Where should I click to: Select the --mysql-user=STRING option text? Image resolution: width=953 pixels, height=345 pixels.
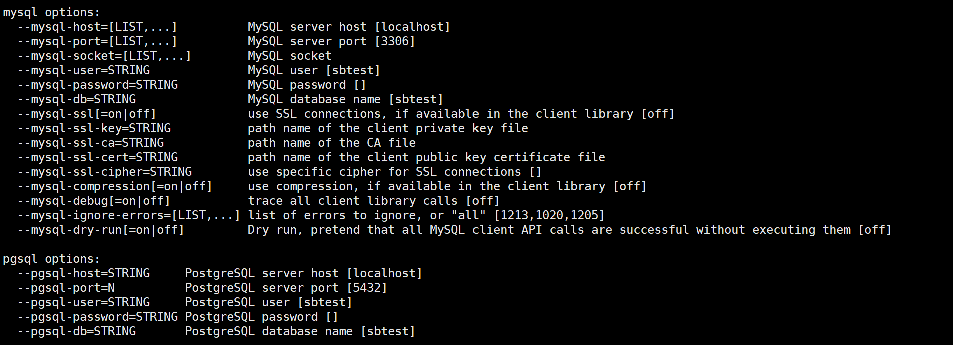83,70
